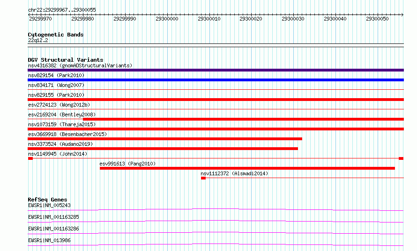Viewport: 417px width, 251px height.
Task: Click the nsv4316382 (gnomADStructuralVariants) label
Action: point(80,65)
